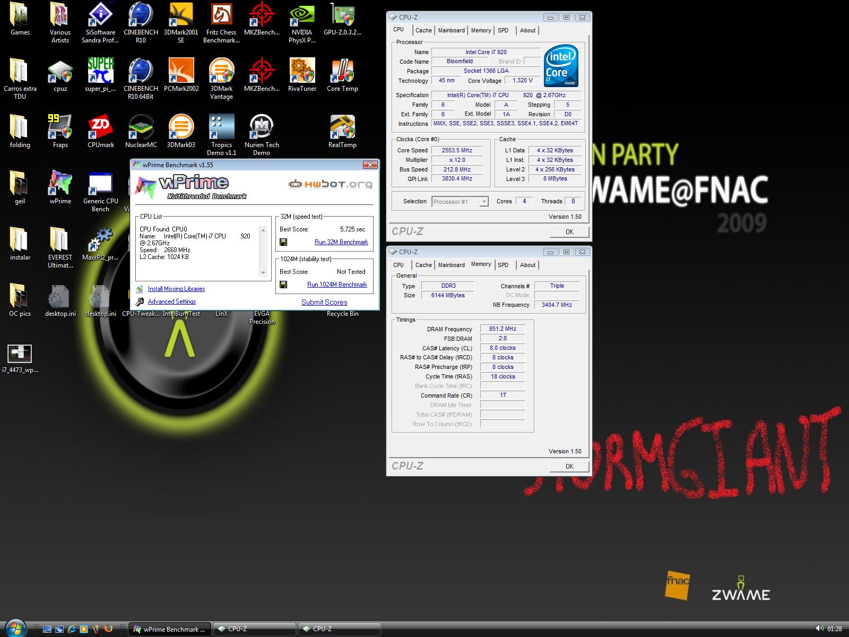Click the Core Speed value 2553.5 MHz
This screenshot has height=637, width=849.
click(457, 150)
